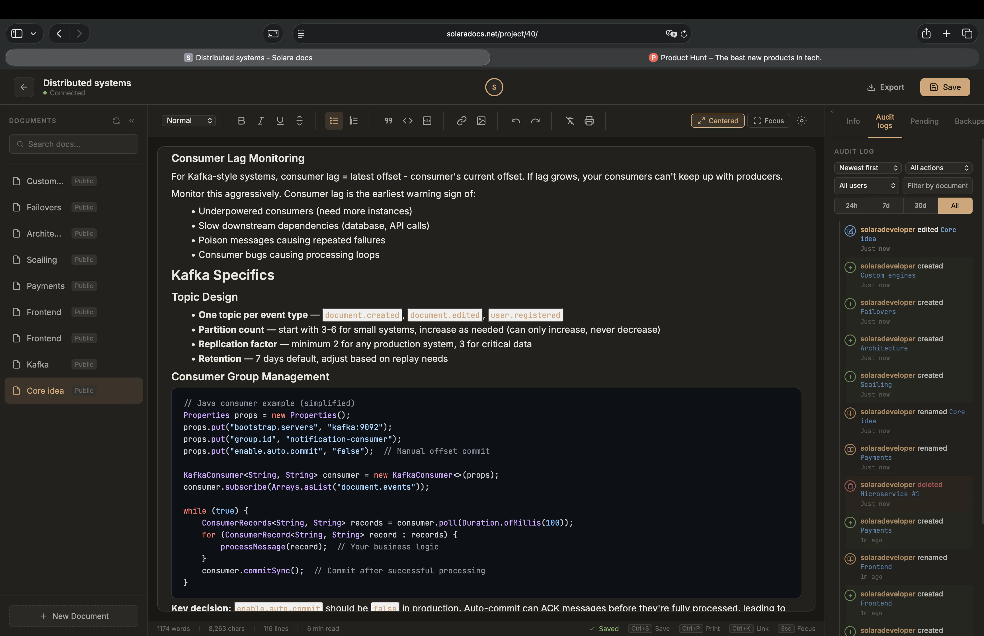Screen dimensions: 984x636
Task: Open print view
Action: point(589,121)
